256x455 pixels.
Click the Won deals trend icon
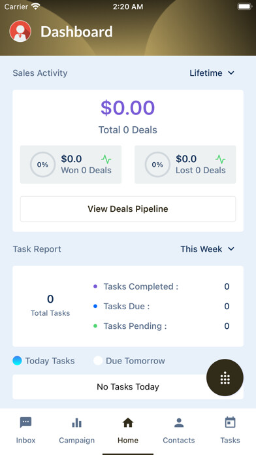(106, 159)
